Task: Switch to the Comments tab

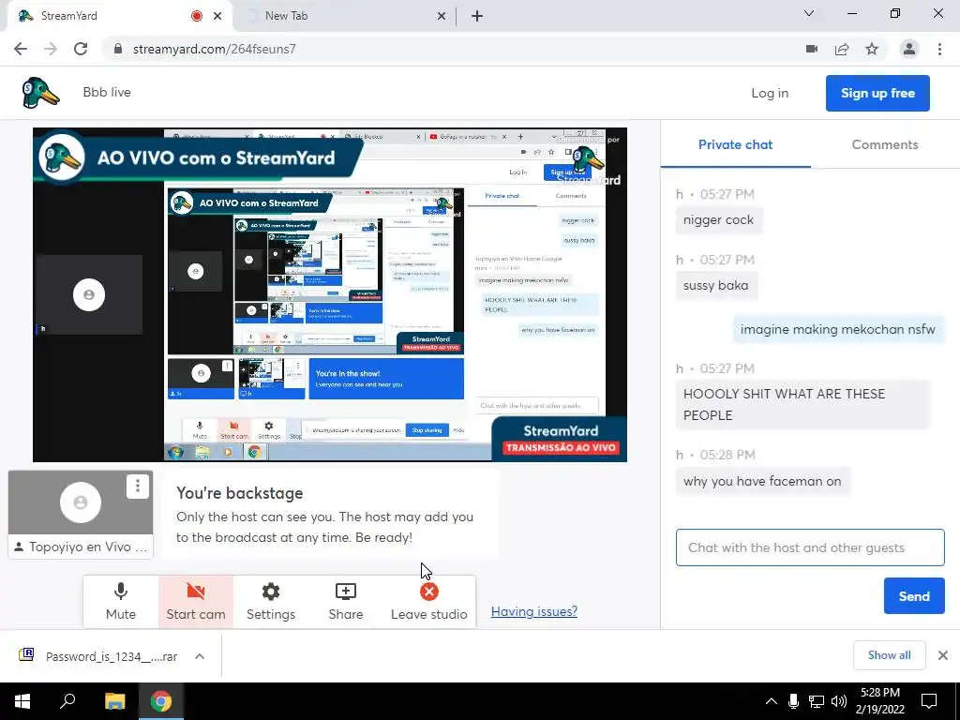Action: pos(885,144)
